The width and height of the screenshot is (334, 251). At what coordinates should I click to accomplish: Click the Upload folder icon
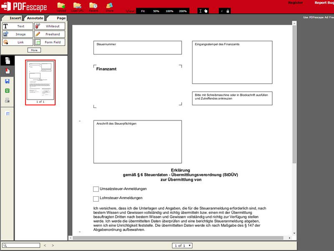[x=61, y=6]
